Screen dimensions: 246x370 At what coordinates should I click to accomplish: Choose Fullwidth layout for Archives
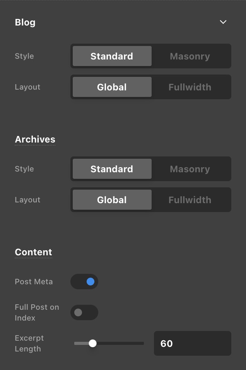click(x=190, y=200)
